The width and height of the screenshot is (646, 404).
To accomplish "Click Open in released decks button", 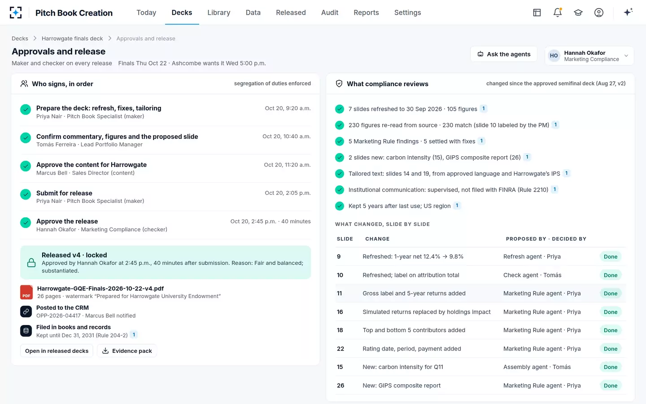I will 57,351.
